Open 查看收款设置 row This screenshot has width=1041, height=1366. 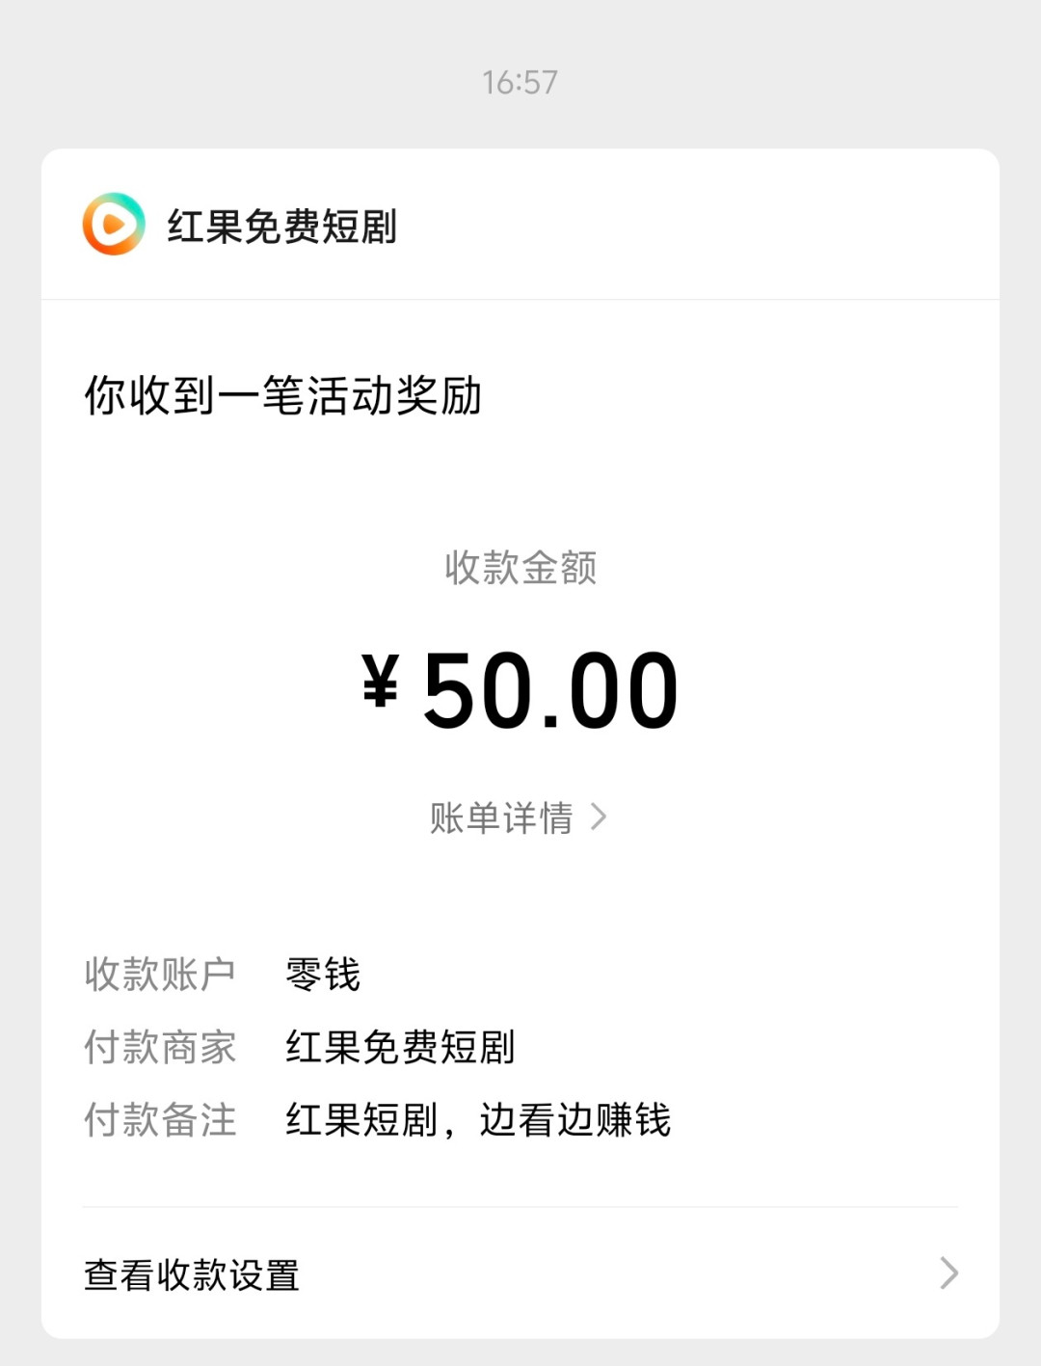[520, 1273]
